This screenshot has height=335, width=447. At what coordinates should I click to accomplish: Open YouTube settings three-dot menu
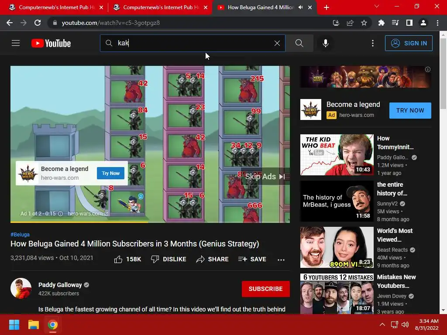(373, 43)
